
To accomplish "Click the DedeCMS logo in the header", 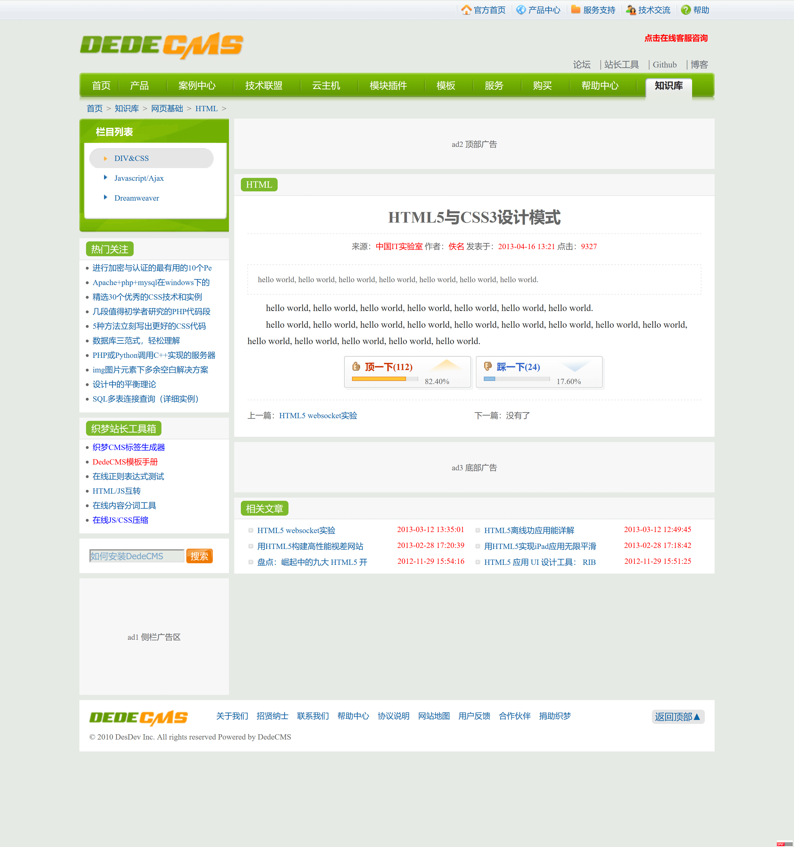I will [162, 46].
